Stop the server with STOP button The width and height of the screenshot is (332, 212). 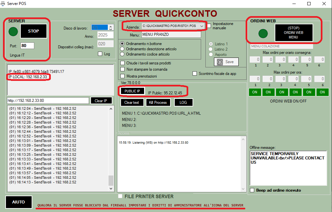coord(33,31)
